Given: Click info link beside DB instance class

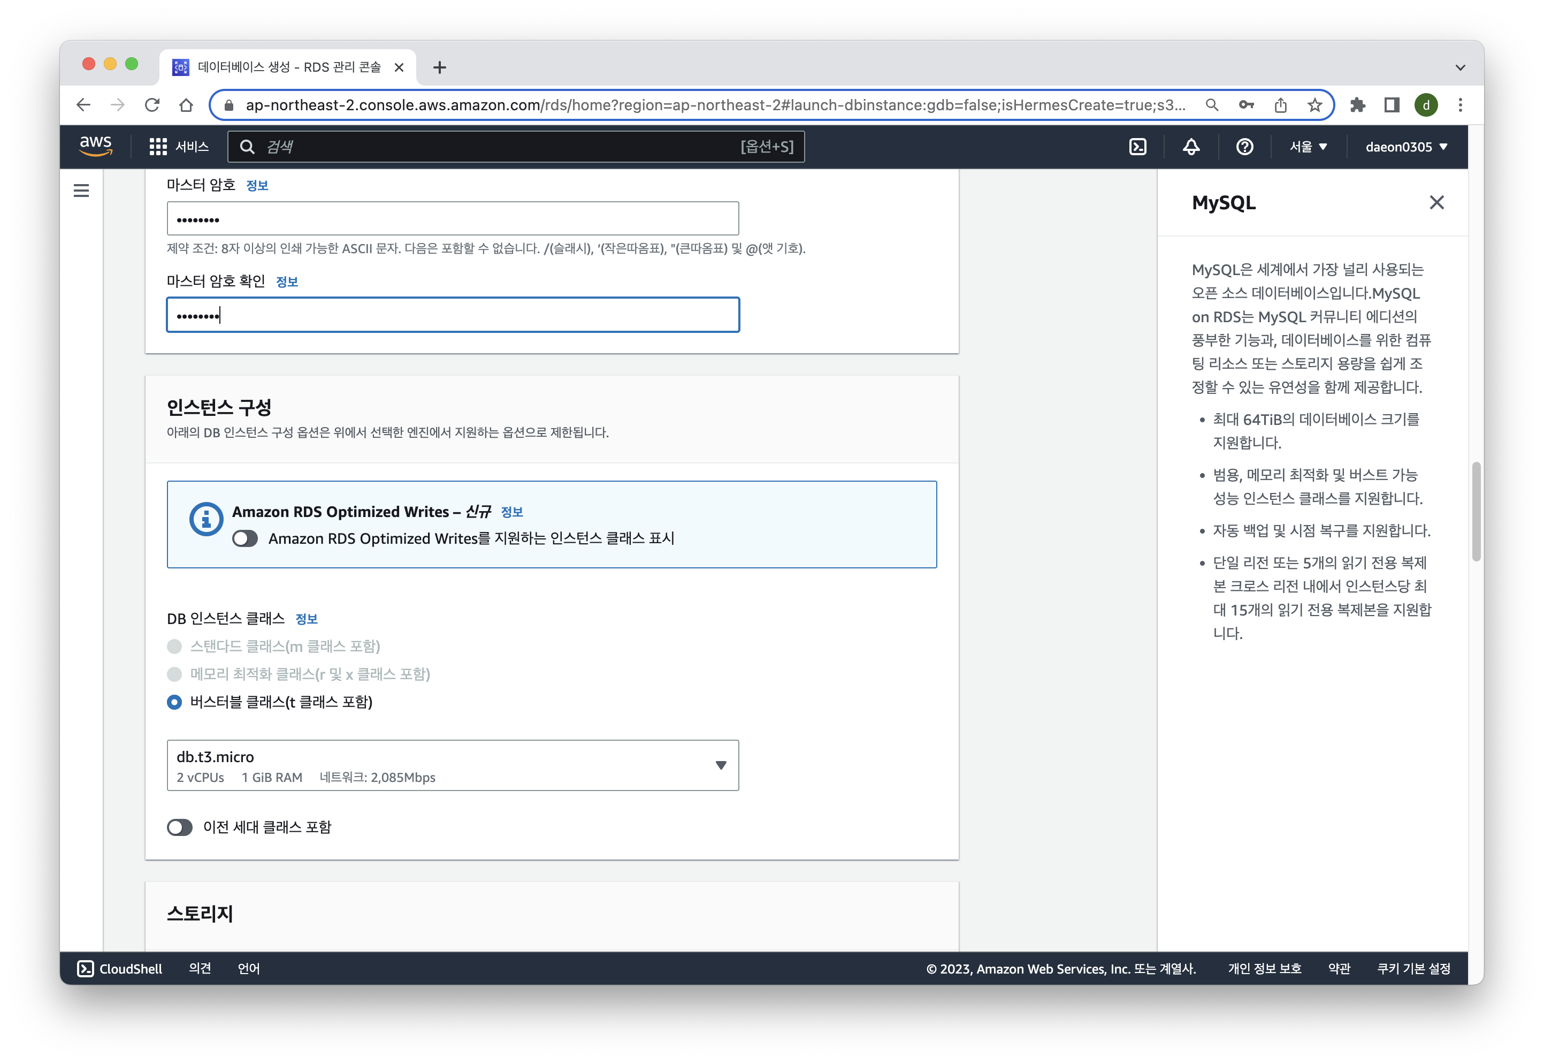Looking at the screenshot, I should [x=307, y=619].
